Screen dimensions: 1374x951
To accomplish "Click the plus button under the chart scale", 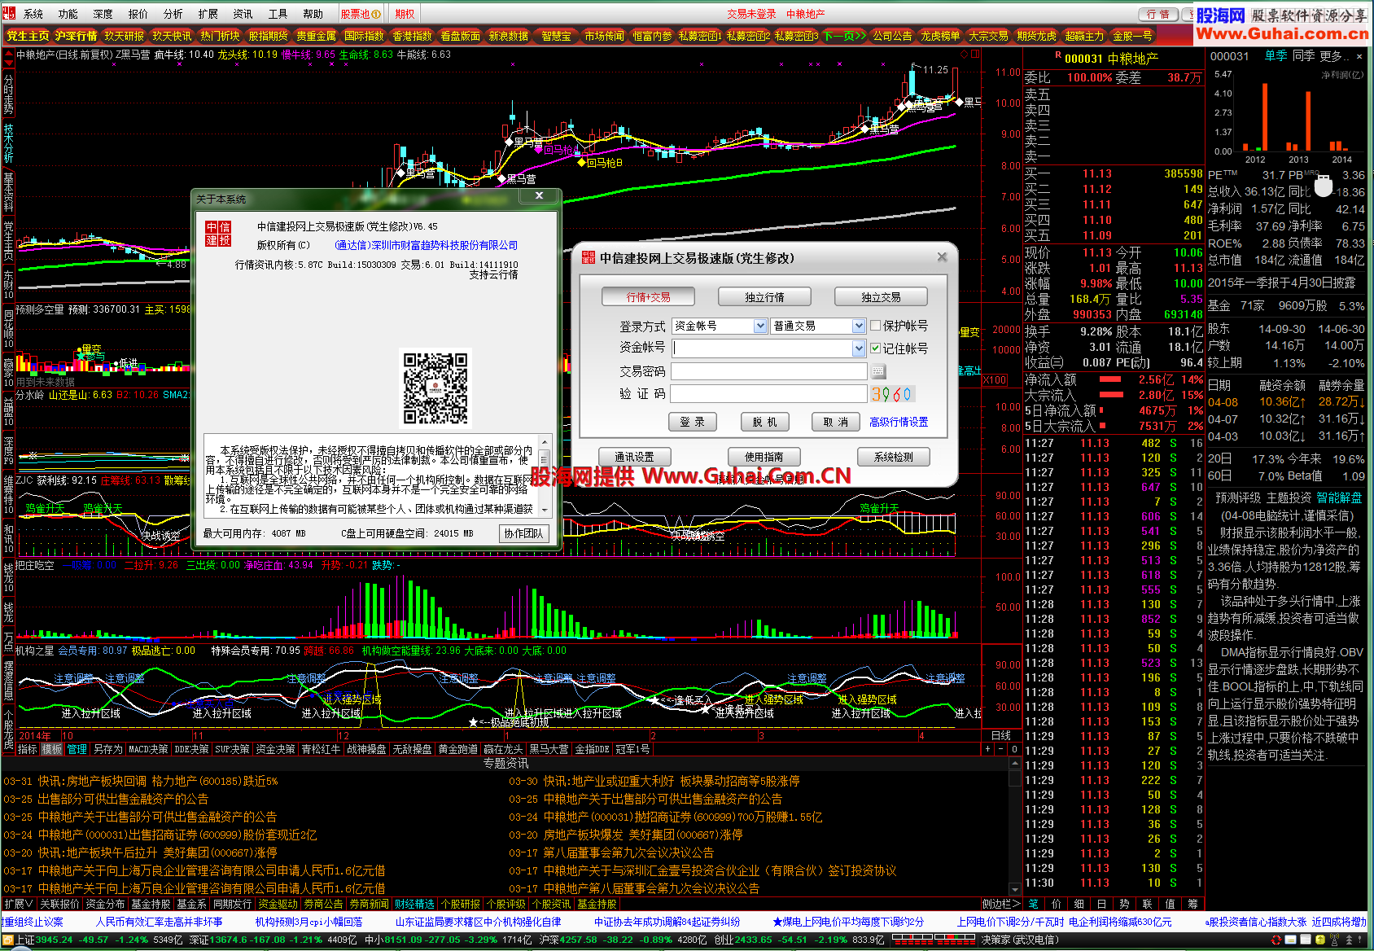I will pos(987,749).
